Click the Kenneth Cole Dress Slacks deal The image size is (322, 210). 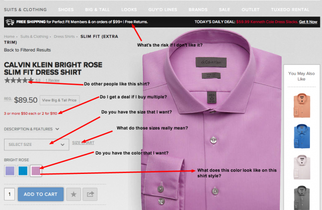[x=267, y=22]
